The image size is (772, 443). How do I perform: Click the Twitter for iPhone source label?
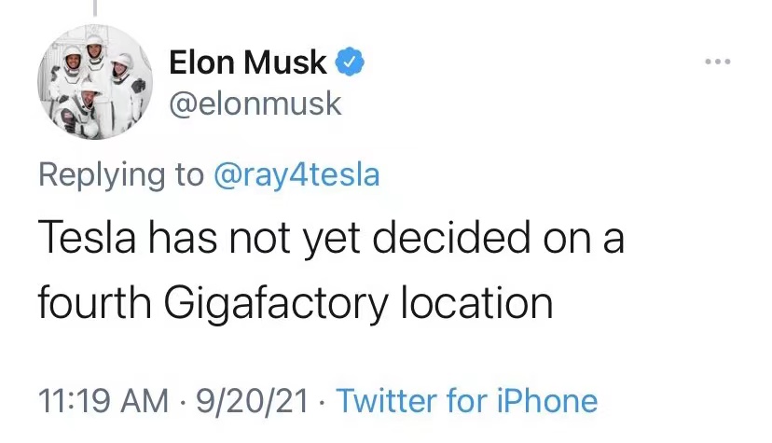point(467,400)
